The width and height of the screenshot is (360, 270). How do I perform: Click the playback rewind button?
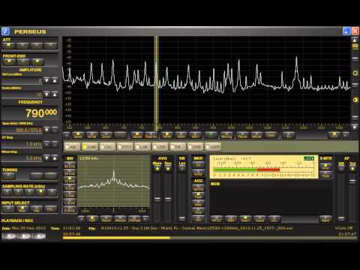tap(9, 236)
